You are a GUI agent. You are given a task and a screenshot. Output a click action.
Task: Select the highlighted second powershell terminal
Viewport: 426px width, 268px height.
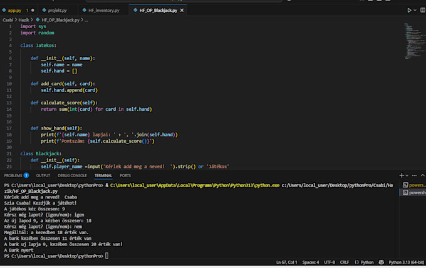coord(414,192)
